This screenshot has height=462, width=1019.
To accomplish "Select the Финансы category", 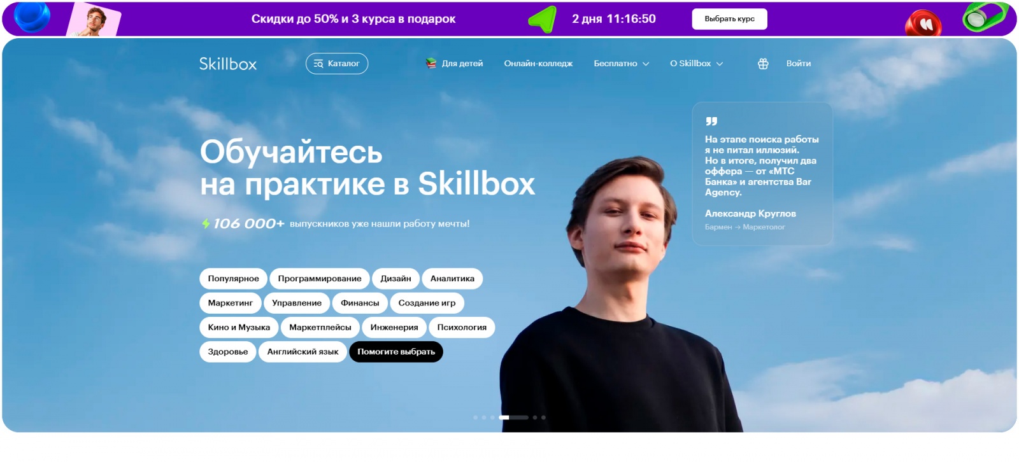I will pyautogui.click(x=360, y=303).
